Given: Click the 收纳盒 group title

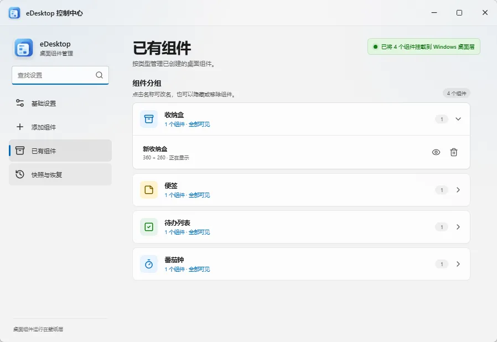Looking at the screenshot, I should click(x=174, y=115).
